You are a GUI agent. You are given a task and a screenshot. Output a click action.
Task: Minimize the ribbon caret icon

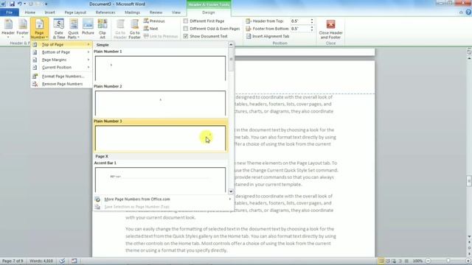(x=461, y=13)
